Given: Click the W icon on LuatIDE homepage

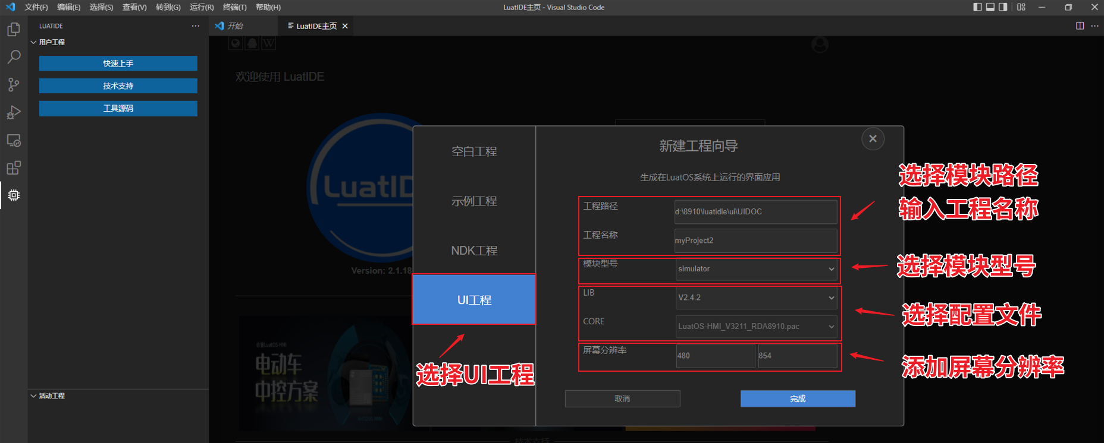Looking at the screenshot, I should point(269,43).
